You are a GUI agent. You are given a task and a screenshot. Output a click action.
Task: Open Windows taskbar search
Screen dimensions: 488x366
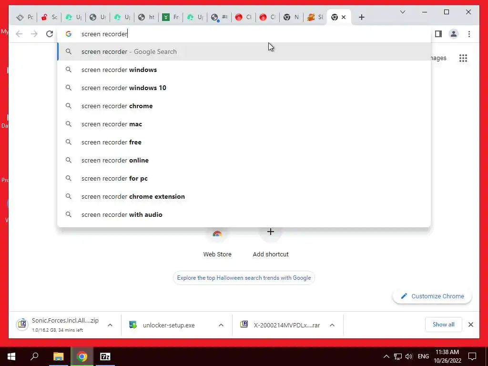[x=34, y=356]
